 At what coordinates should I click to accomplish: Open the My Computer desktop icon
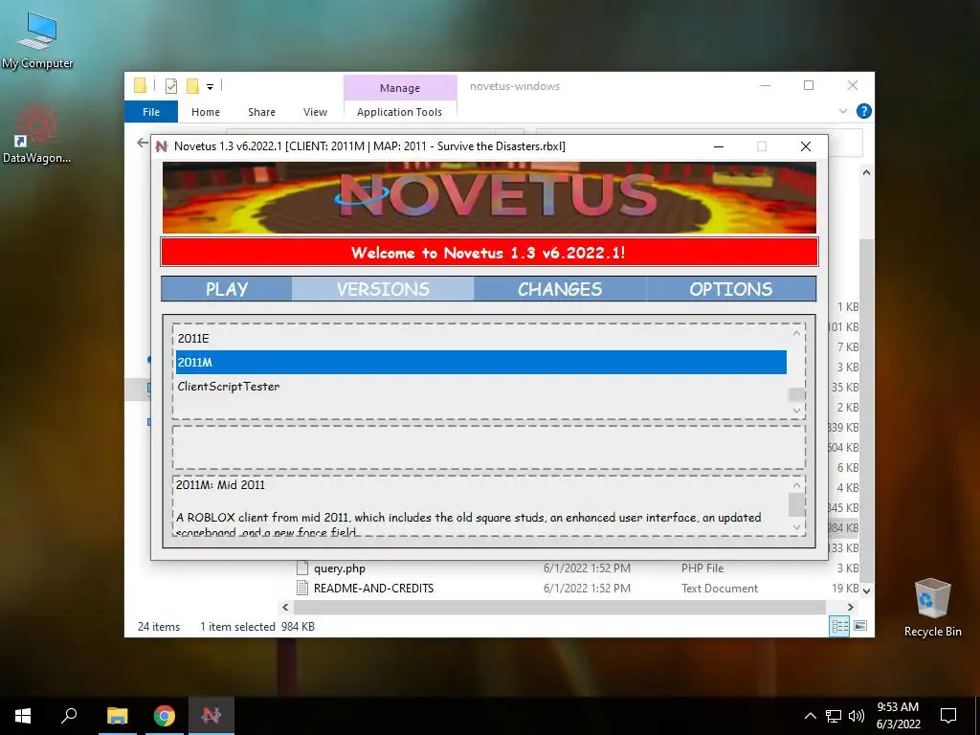pos(37,40)
